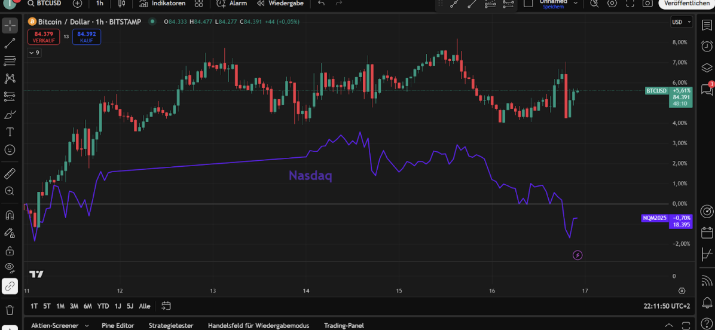Open the go-to-date calendar icon
Image resolution: width=715 pixels, height=330 pixels.
click(x=166, y=306)
